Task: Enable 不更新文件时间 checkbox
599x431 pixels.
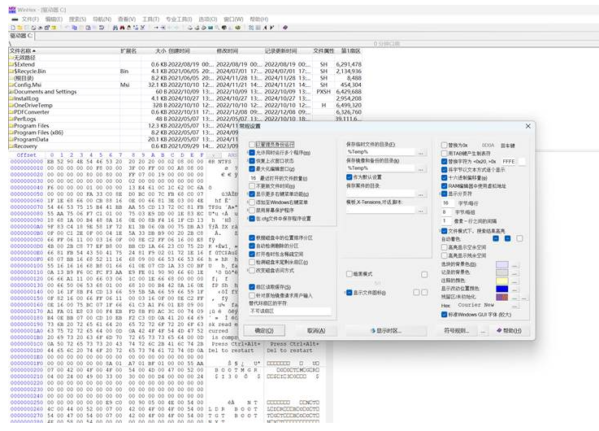Action: coord(252,185)
